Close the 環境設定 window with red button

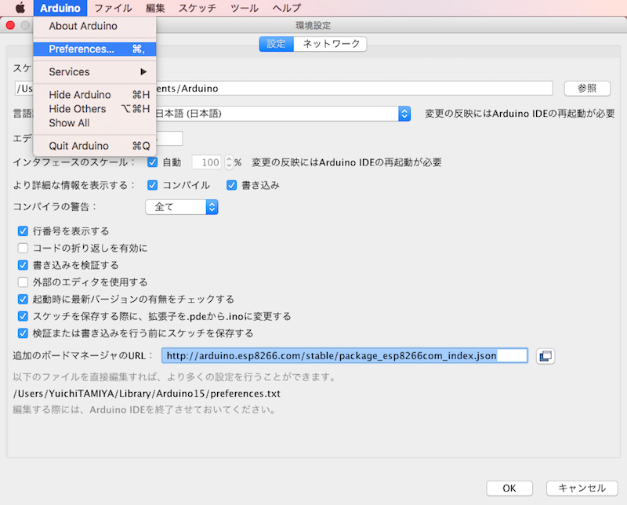[11, 26]
